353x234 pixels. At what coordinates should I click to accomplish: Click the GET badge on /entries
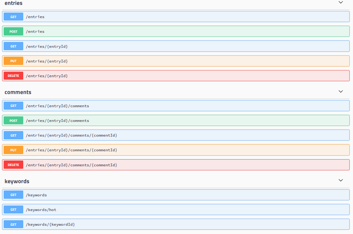(13, 17)
